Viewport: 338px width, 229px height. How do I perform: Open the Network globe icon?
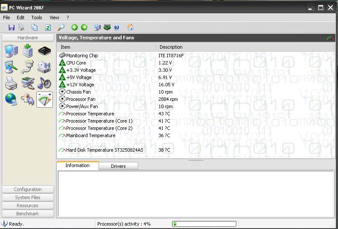(x=11, y=100)
